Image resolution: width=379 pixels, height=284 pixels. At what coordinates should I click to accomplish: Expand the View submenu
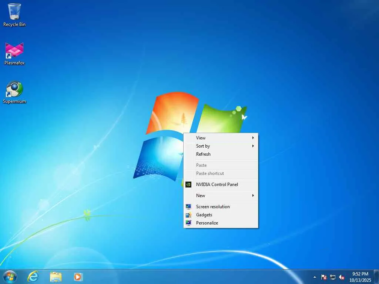point(221,138)
